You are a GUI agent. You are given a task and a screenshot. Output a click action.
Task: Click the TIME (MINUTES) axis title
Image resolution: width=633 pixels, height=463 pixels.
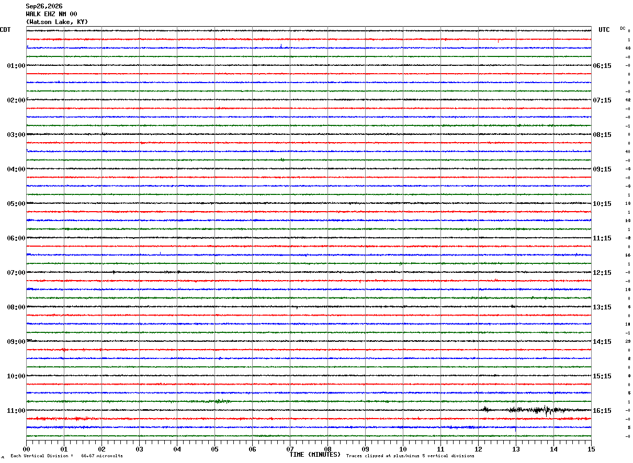coord(315,455)
